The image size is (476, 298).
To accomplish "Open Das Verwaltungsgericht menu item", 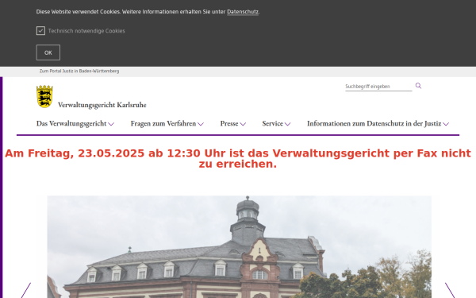I will point(71,123).
